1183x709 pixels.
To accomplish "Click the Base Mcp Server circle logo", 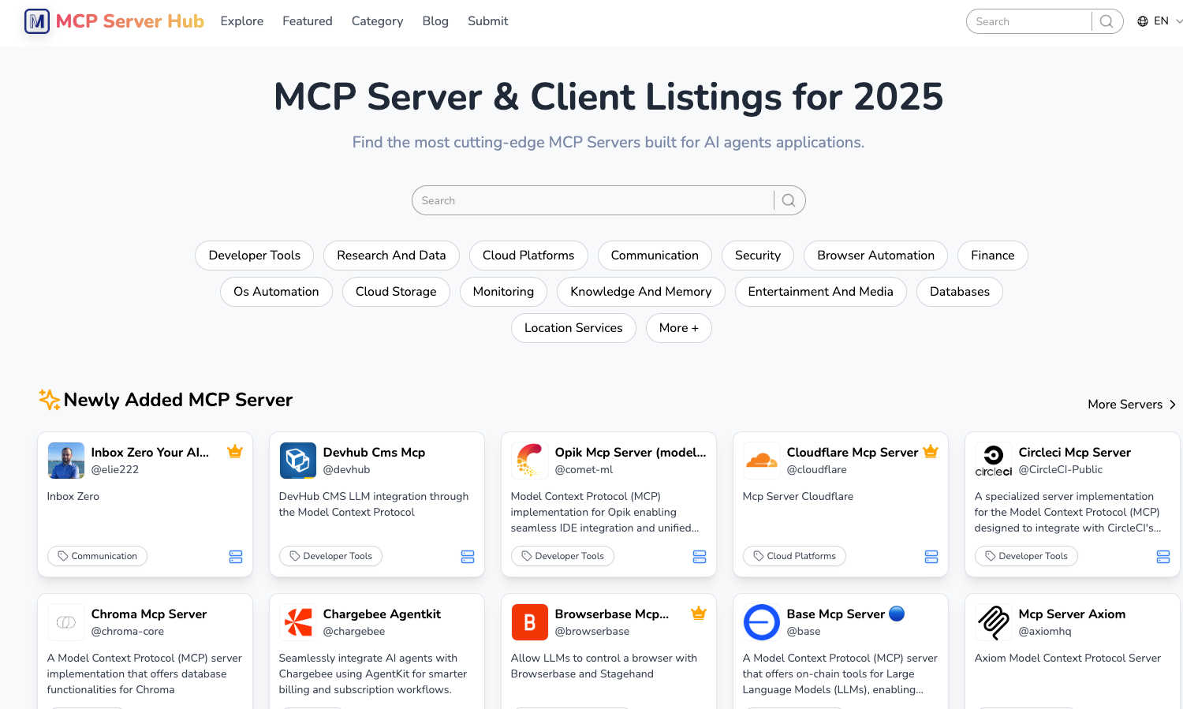I will pos(762,622).
